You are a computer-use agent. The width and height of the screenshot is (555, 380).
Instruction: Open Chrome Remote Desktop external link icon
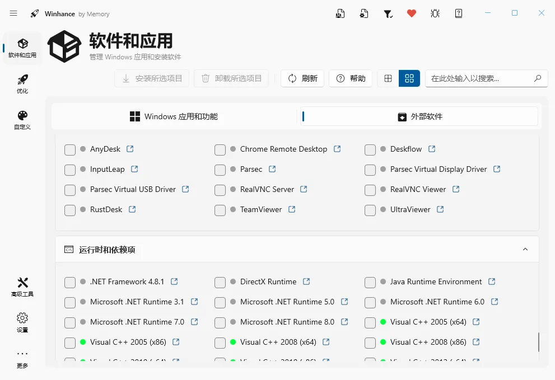337,149
